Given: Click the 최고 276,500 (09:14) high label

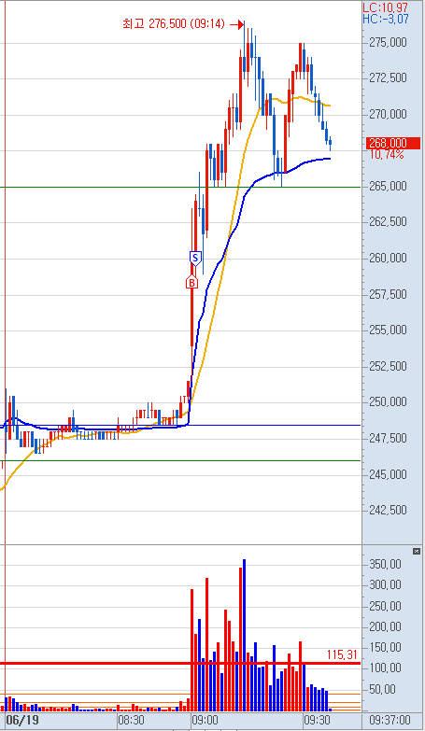Looking at the screenshot, I should [x=174, y=23].
